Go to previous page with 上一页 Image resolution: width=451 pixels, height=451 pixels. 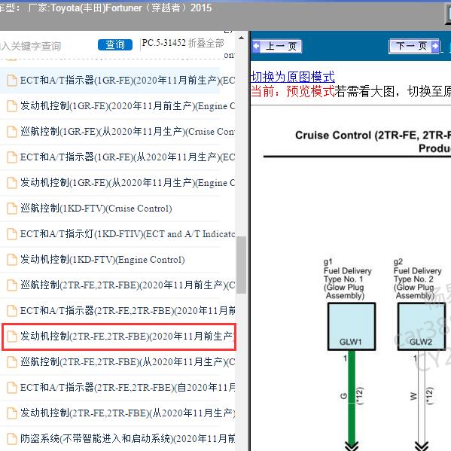(x=277, y=47)
